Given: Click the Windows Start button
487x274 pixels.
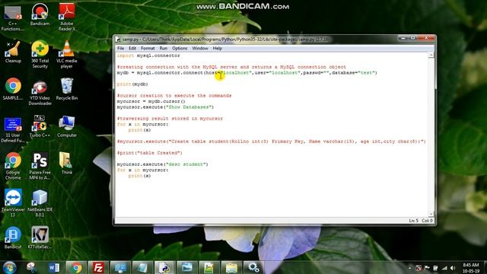Looking at the screenshot, I should tap(9, 267).
